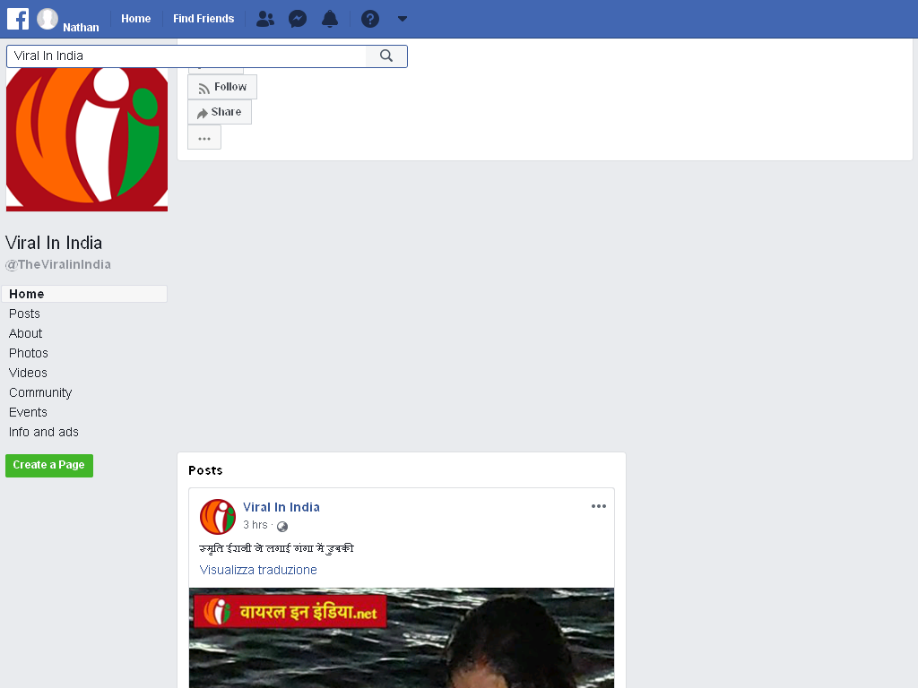Open Nathan's profile name link
This screenshot has height=688, width=918.
81,28
